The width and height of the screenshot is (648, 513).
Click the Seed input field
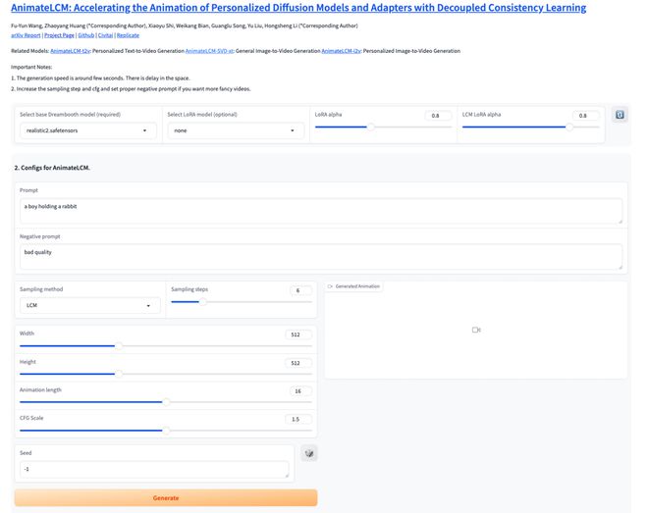(154, 470)
